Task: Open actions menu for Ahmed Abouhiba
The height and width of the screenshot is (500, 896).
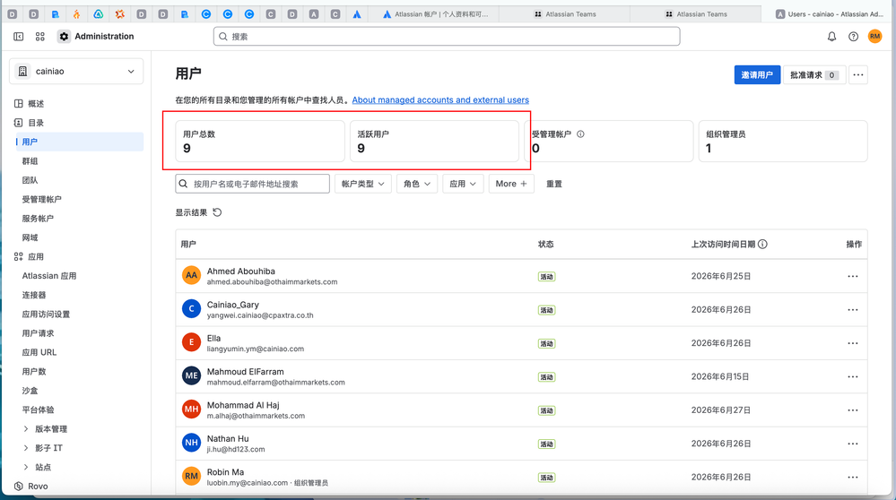Action: pyautogui.click(x=853, y=276)
